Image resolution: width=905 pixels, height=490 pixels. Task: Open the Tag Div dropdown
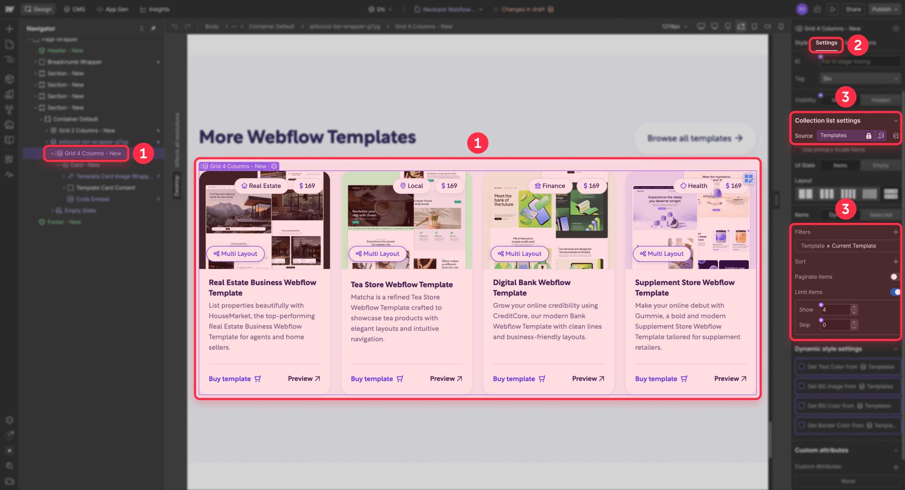[861, 79]
